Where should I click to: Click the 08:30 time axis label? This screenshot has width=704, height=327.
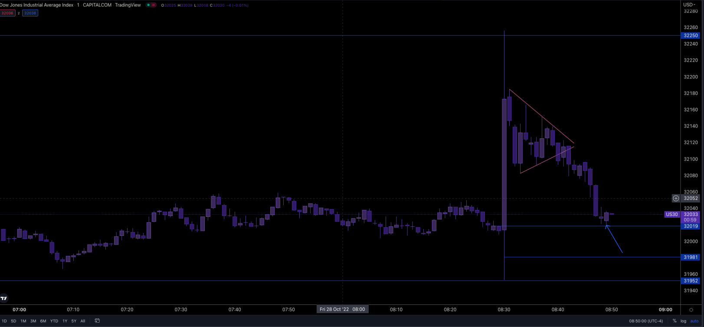pos(504,310)
